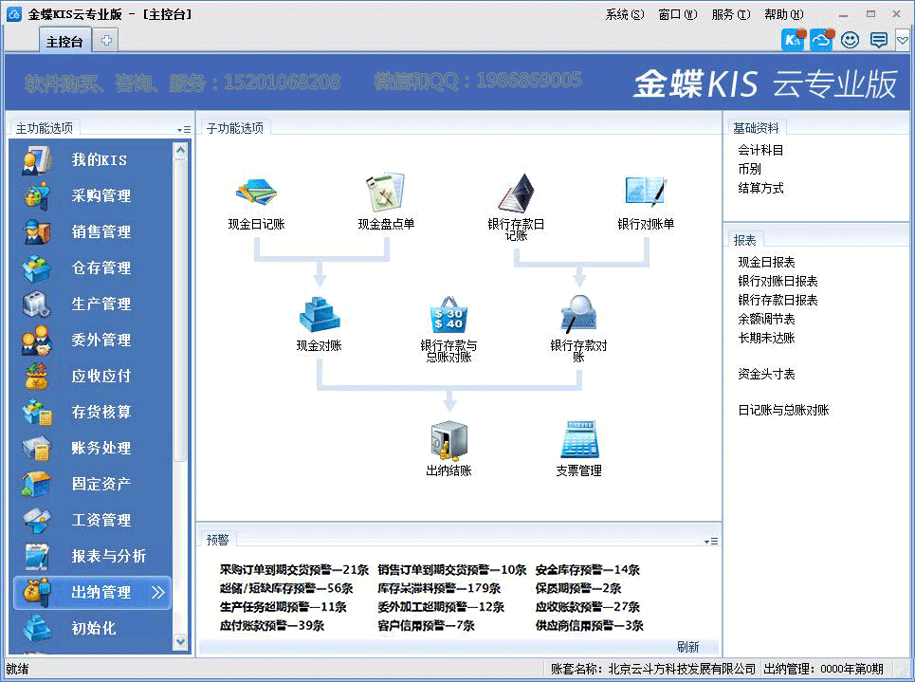
Task: Expand the 预警 panel options dropdown
Action: pyautogui.click(x=711, y=541)
